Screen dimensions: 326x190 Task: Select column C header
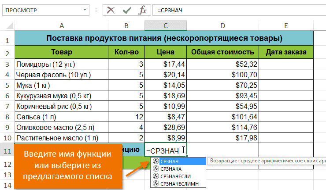(x=165, y=26)
